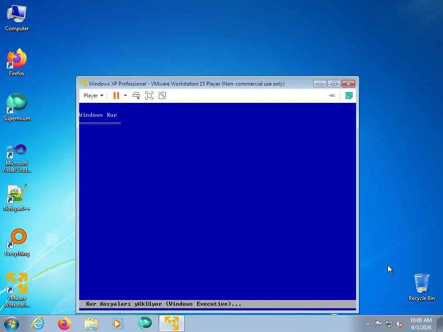The image size is (443, 332).
Task: Toggle Unity mode icon in VMware toolbar
Action: tap(162, 96)
